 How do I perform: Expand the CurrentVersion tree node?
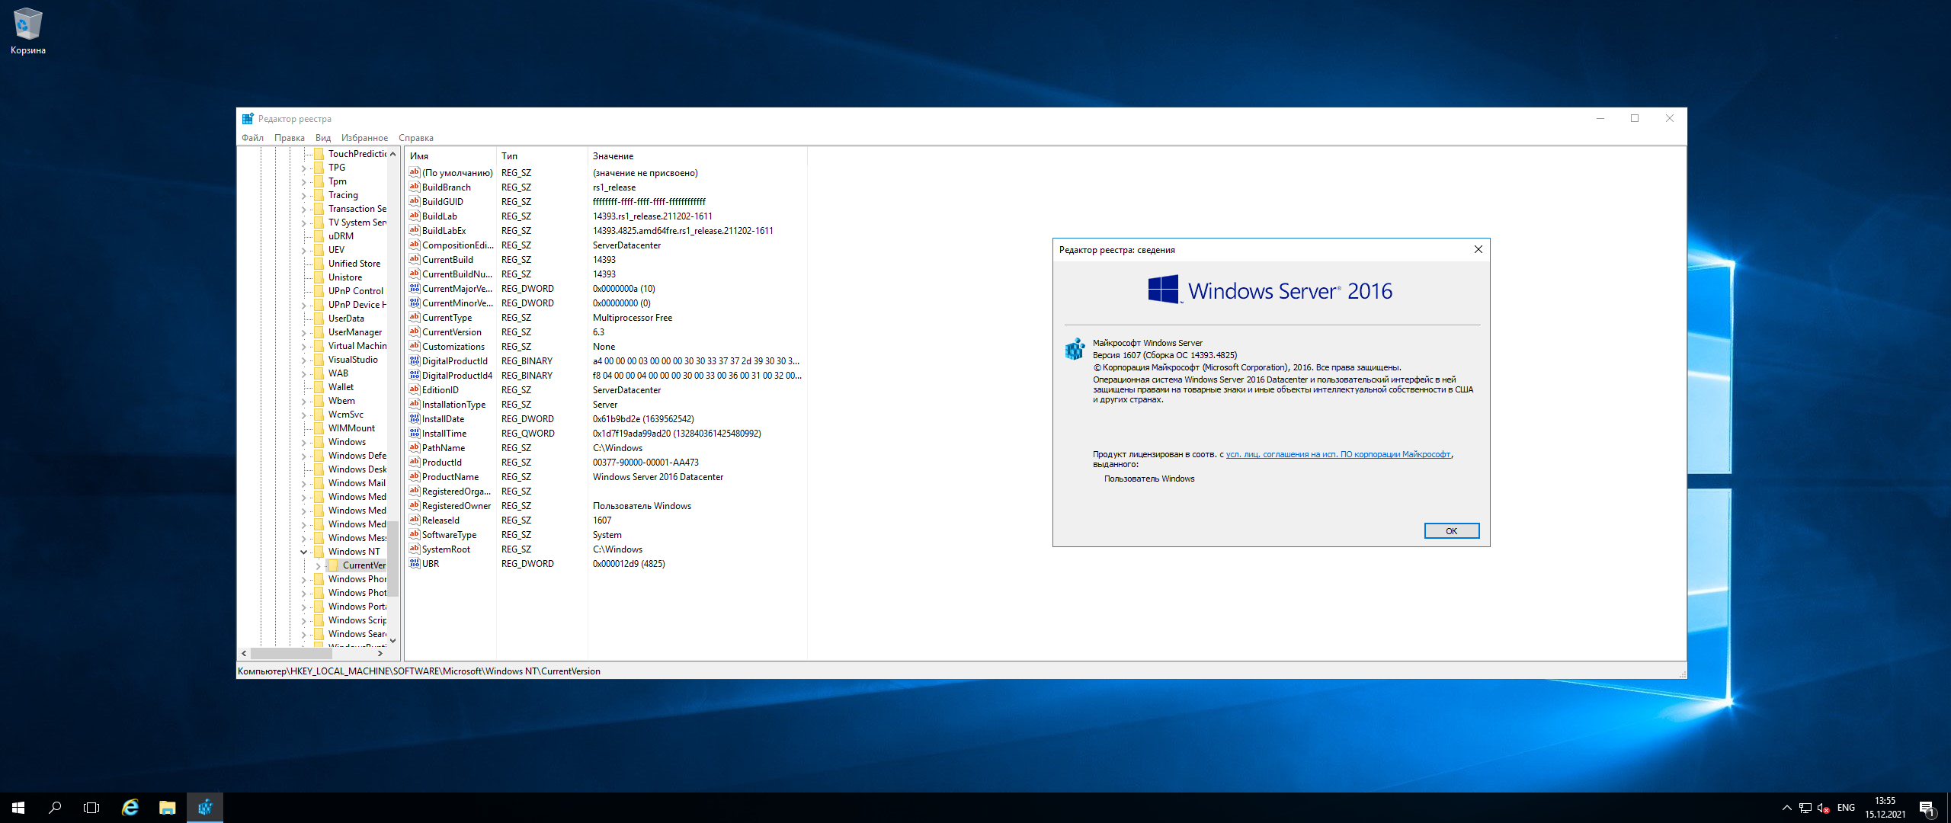(x=318, y=565)
